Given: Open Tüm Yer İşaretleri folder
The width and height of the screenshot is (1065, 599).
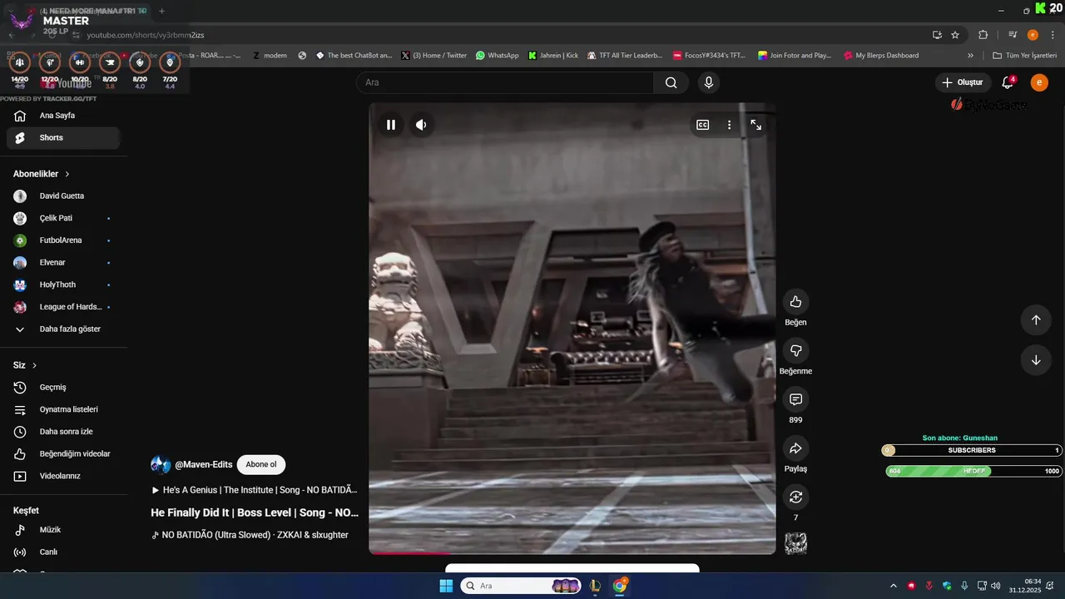Looking at the screenshot, I should point(1025,56).
